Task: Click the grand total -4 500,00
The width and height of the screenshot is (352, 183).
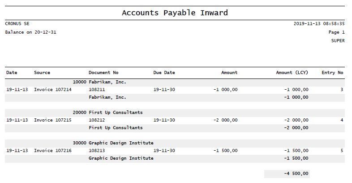Action: click(296, 174)
